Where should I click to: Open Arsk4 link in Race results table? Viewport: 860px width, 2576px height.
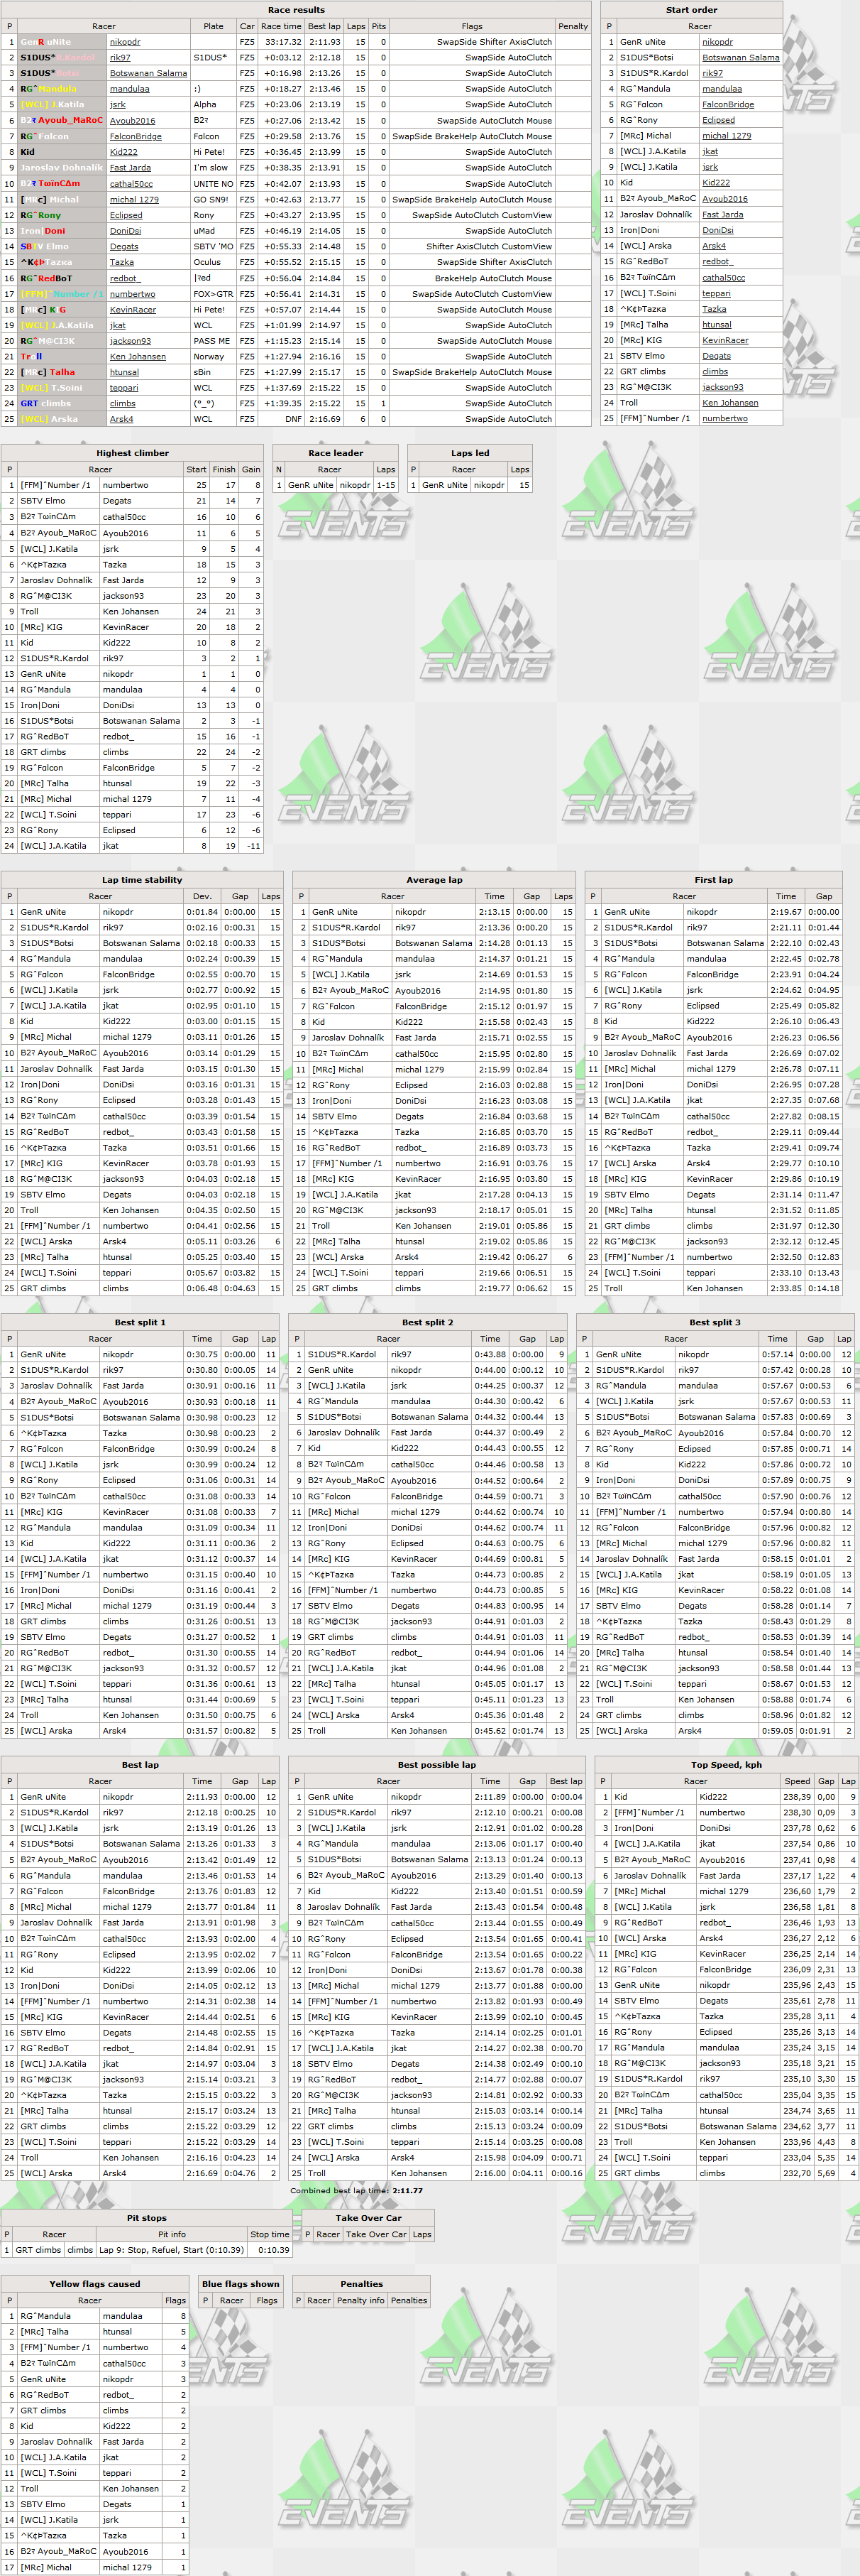[121, 419]
